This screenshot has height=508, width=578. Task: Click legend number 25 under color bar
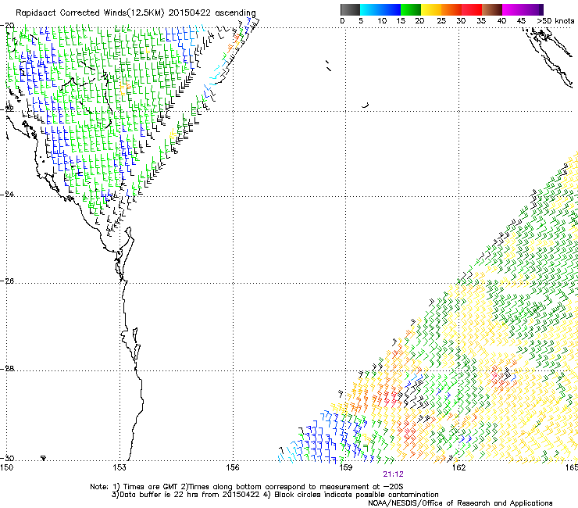(441, 21)
